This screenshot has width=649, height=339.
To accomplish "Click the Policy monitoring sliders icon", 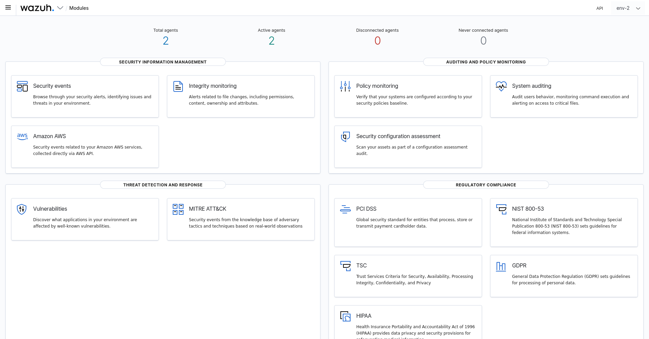I will coord(345,86).
